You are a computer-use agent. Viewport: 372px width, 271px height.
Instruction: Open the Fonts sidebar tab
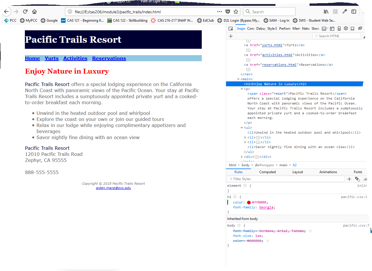click(x=358, y=172)
